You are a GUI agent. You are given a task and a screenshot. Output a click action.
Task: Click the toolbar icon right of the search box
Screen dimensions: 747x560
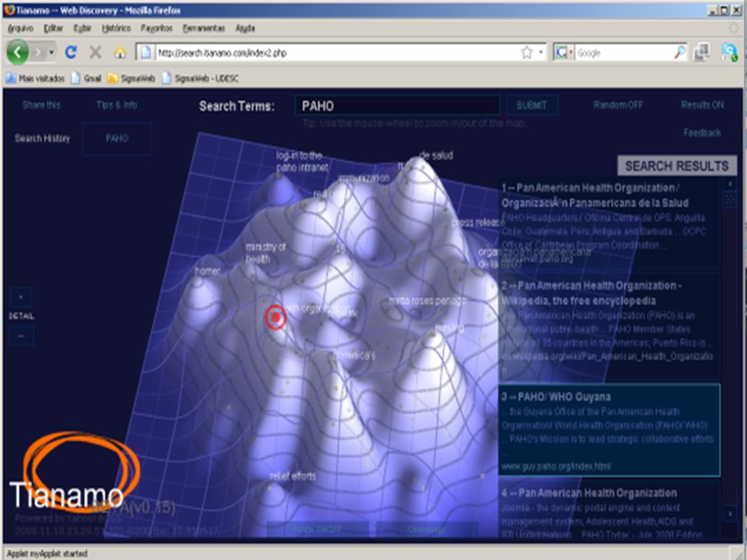point(701,52)
